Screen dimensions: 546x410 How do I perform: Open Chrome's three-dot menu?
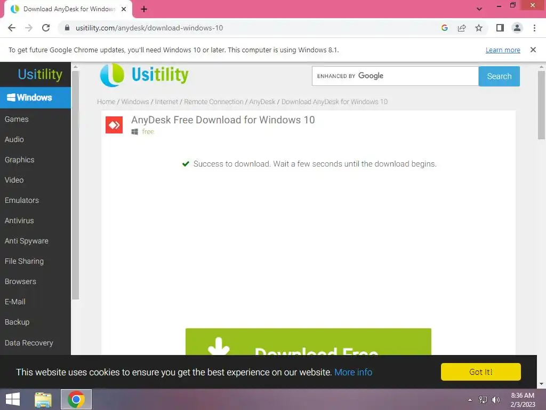[x=534, y=28]
